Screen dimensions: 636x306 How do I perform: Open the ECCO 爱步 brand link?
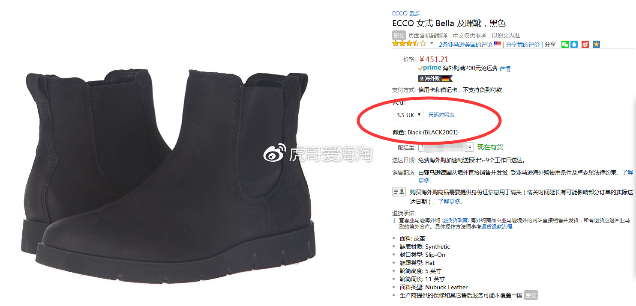point(406,13)
